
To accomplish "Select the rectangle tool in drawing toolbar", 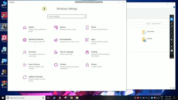I will (172, 36).
